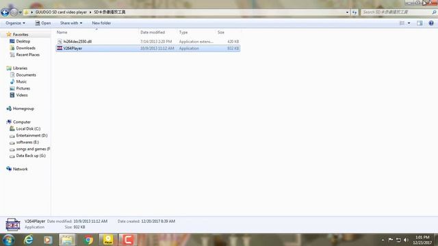The width and height of the screenshot is (438, 246).
Task: Open the Videos library
Action: [22, 95]
